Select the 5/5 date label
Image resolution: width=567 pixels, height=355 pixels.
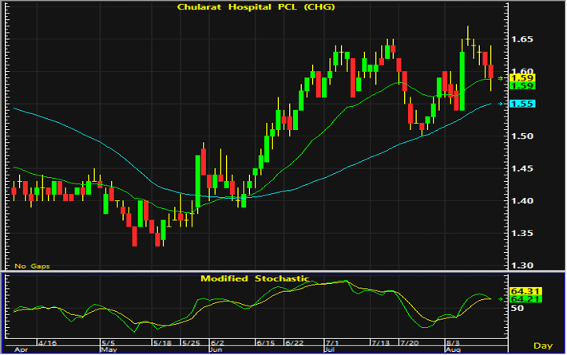[x=109, y=343]
